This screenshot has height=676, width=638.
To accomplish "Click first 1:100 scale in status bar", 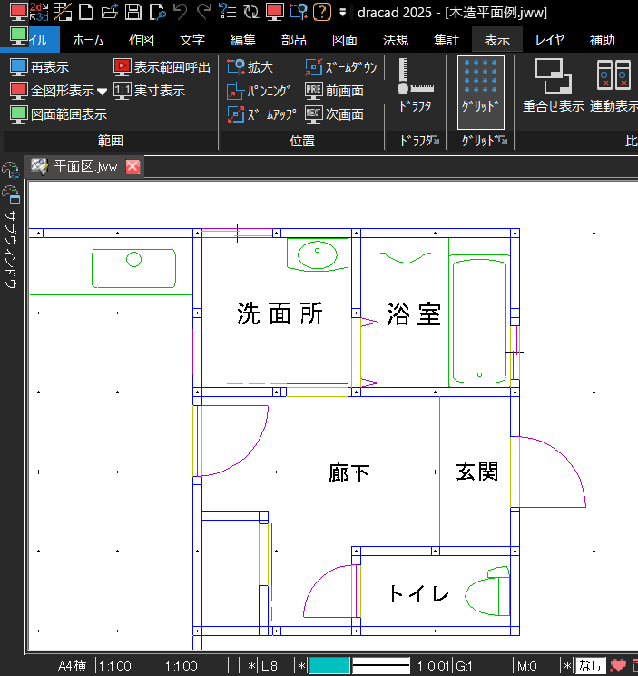I will pyautogui.click(x=115, y=666).
